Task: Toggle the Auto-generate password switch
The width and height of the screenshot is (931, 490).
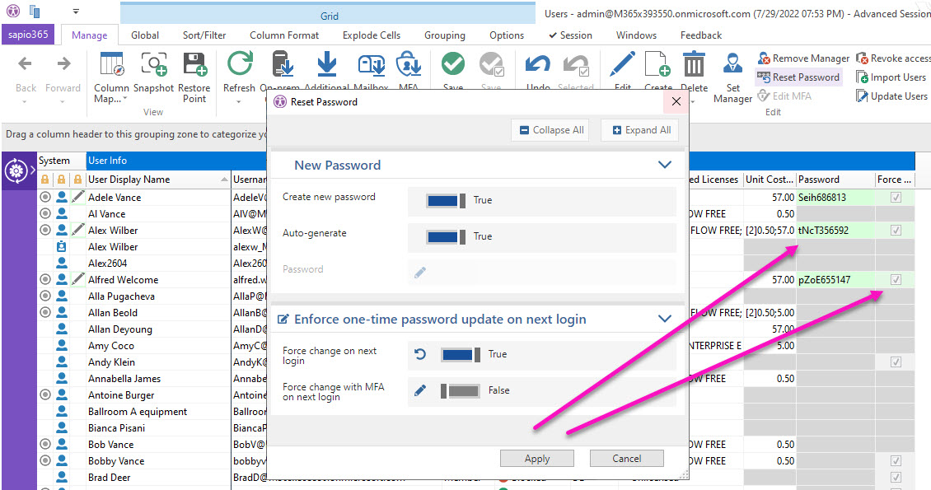Action: click(x=446, y=236)
